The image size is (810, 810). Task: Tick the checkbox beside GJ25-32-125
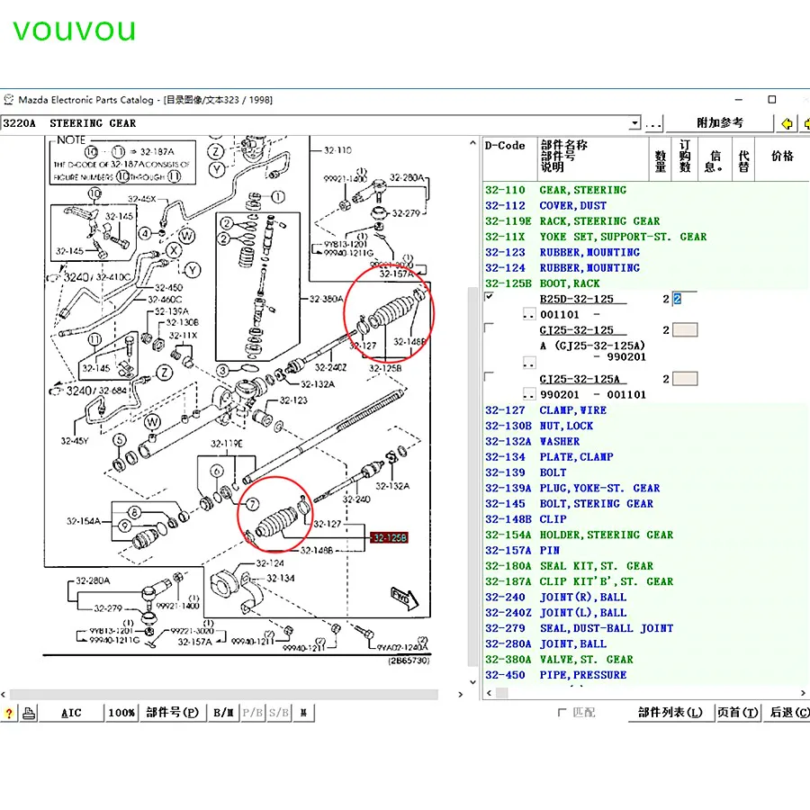click(489, 328)
